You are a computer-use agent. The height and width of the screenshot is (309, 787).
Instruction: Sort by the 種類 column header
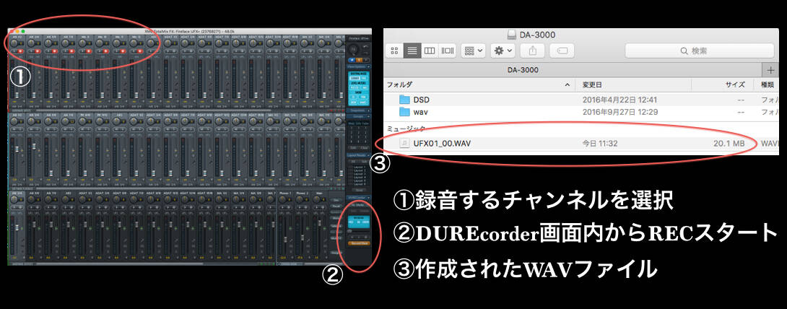pos(767,84)
